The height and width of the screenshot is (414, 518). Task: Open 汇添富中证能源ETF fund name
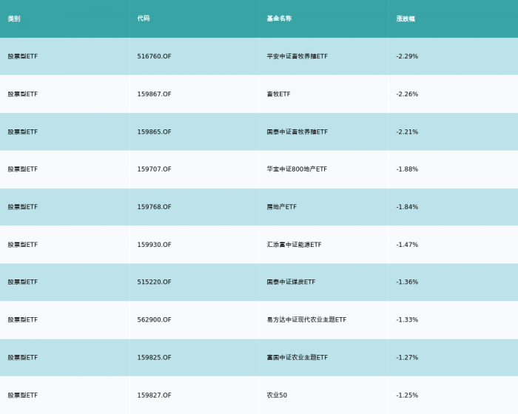click(294, 245)
